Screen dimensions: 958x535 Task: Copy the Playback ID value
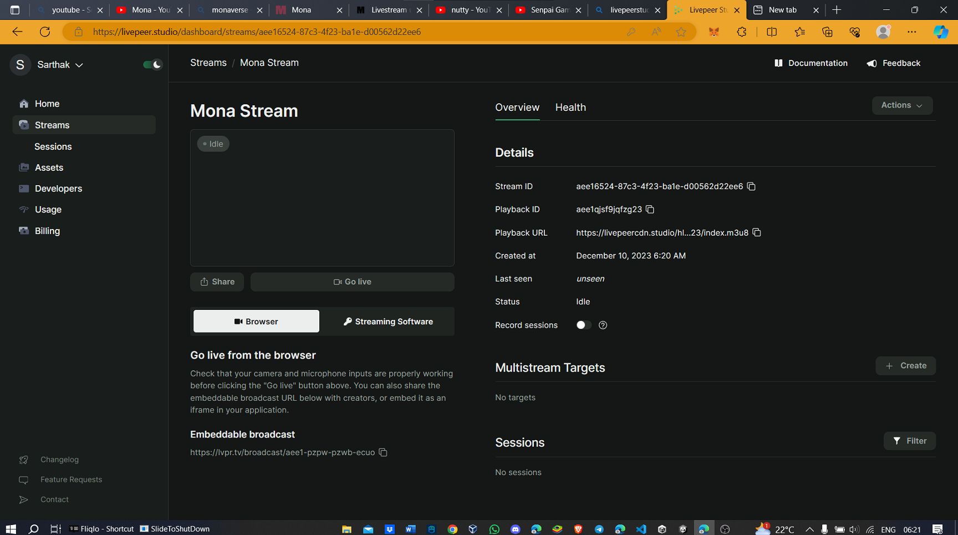pos(650,210)
